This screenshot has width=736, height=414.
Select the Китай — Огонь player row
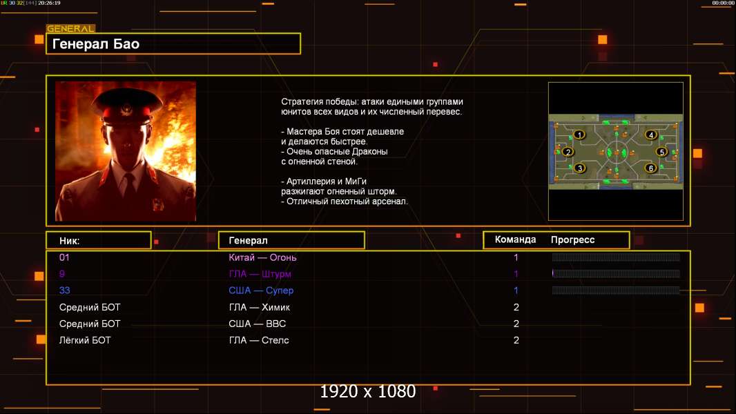pyautogui.click(x=369, y=257)
